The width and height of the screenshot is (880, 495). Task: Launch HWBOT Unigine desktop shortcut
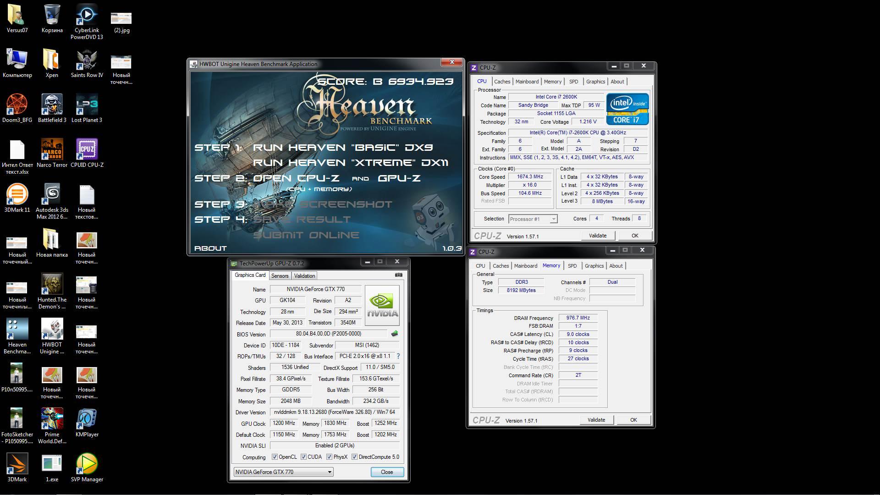(52, 336)
